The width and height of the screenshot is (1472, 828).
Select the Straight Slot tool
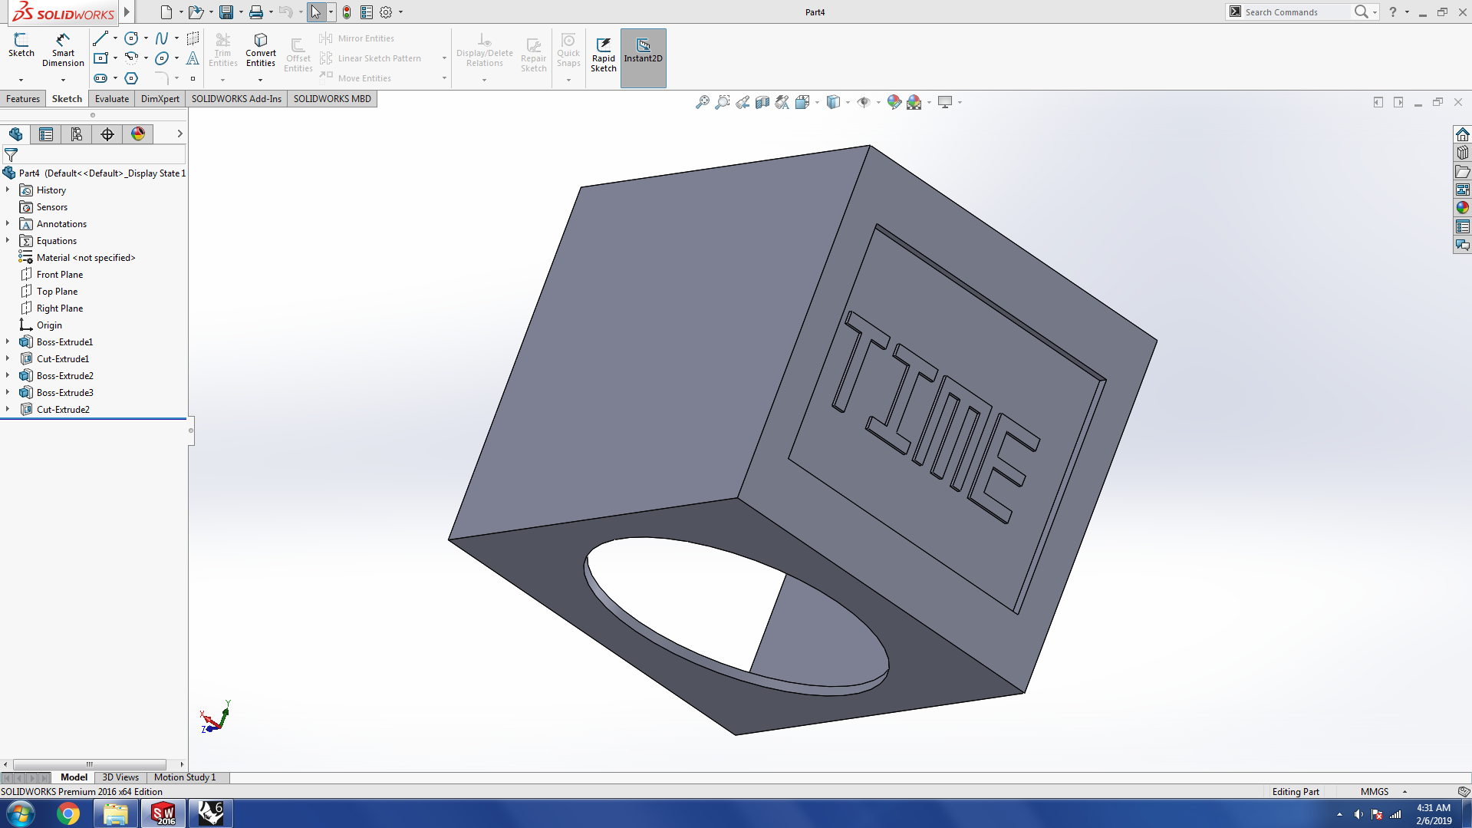(x=100, y=78)
